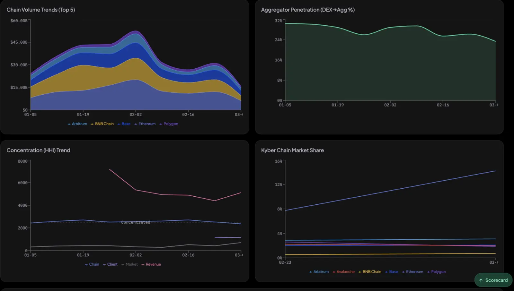The height and width of the screenshot is (291, 514).
Task: Toggle Avalanche legend in Kyber Chain Market Share
Action: click(344, 272)
